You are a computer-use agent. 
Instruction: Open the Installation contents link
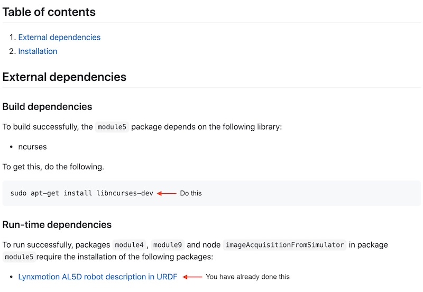[38, 51]
